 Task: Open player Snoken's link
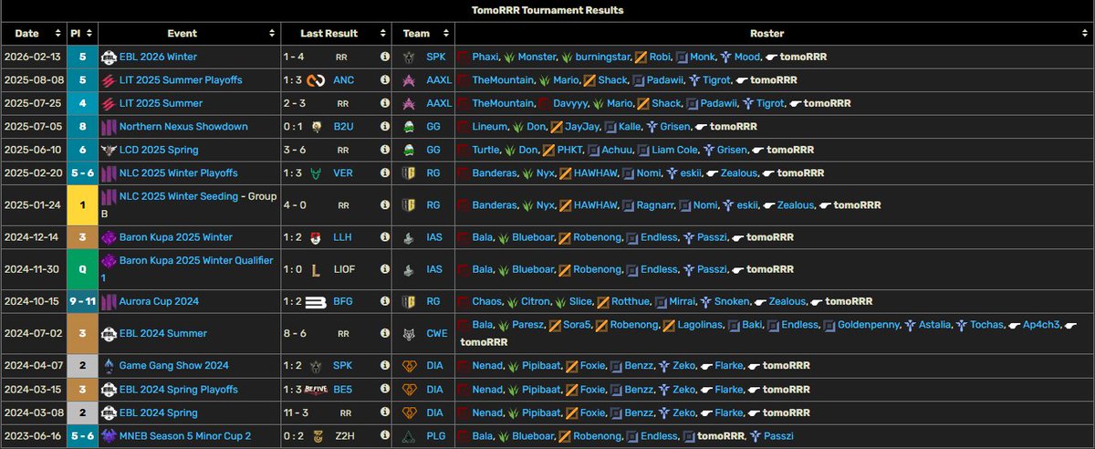pyautogui.click(x=733, y=301)
